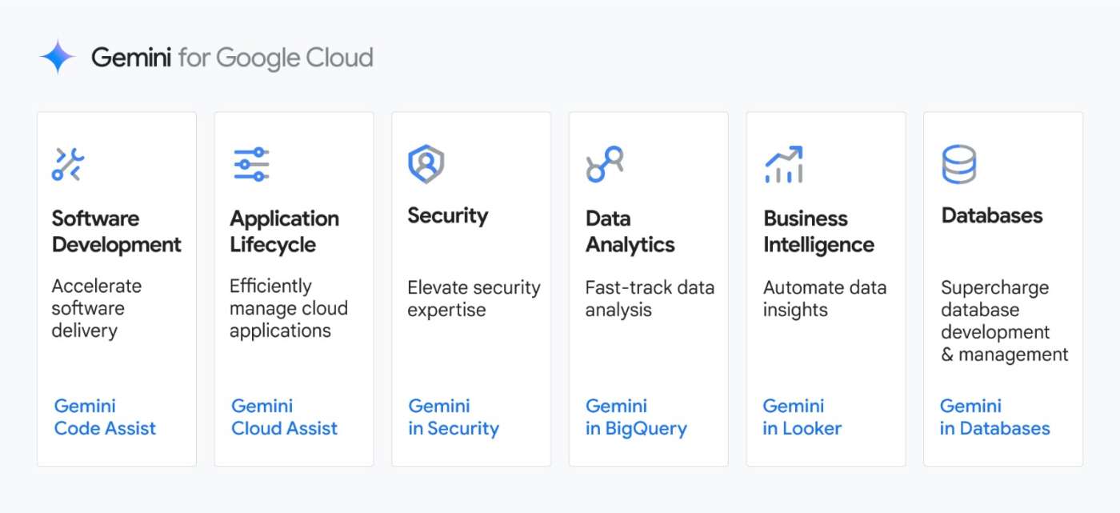
Task: Click the Software Development card heading
Action: click(x=117, y=231)
